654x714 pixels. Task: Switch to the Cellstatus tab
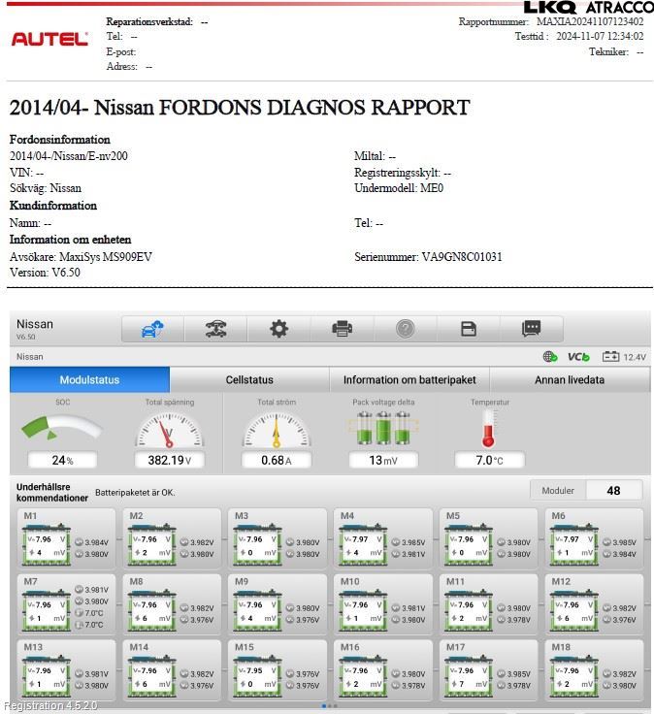click(x=249, y=380)
